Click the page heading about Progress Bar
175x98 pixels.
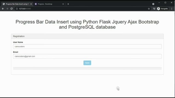pos(87,24)
